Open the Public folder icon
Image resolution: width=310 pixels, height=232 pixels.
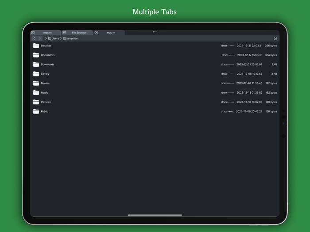click(x=36, y=111)
